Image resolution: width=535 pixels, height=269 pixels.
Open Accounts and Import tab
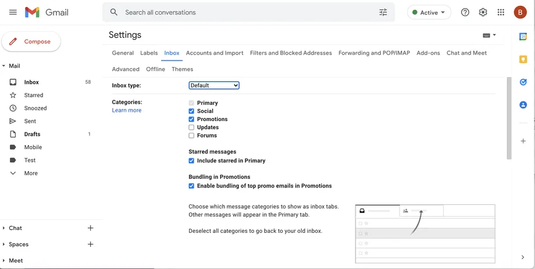pos(215,53)
